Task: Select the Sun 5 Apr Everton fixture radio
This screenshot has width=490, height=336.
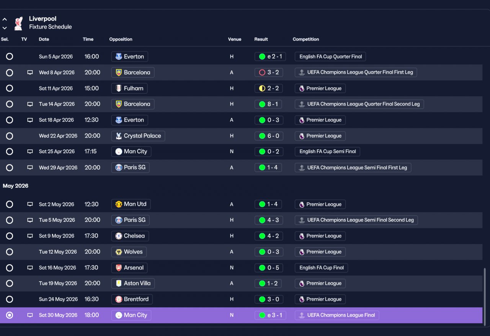Action: [x=10, y=57]
